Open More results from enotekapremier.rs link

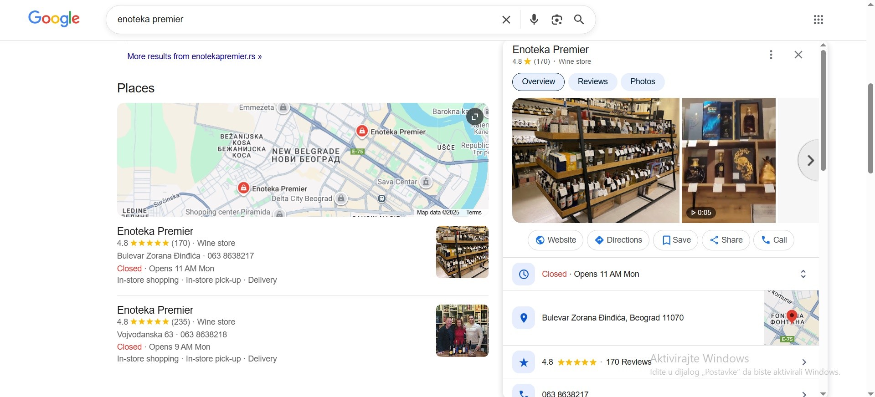point(195,56)
